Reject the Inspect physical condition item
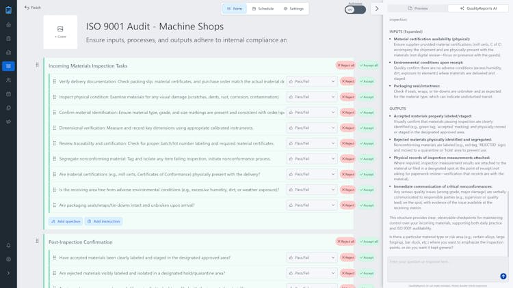Viewport: 513px width, 288px height. tap(347, 97)
